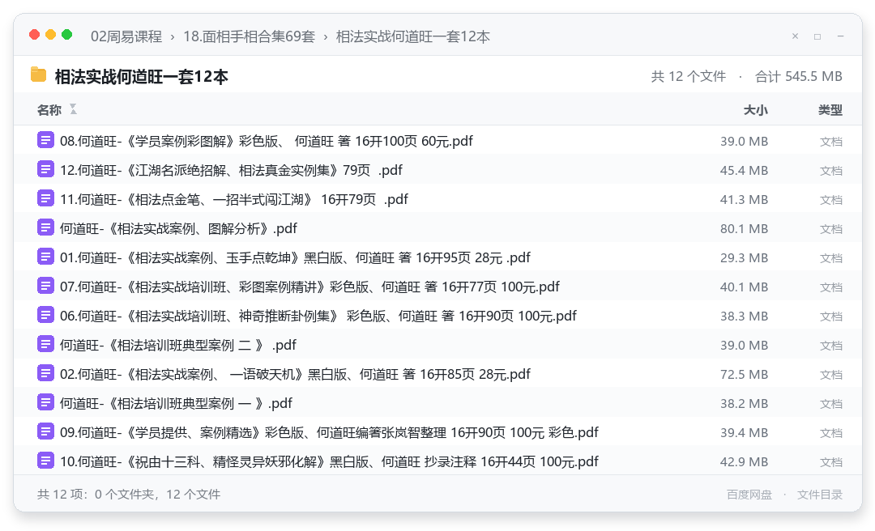
Task: Click the document icon for file 08.何道旺-《学员案例彩图解》
Action: [45, 140]
